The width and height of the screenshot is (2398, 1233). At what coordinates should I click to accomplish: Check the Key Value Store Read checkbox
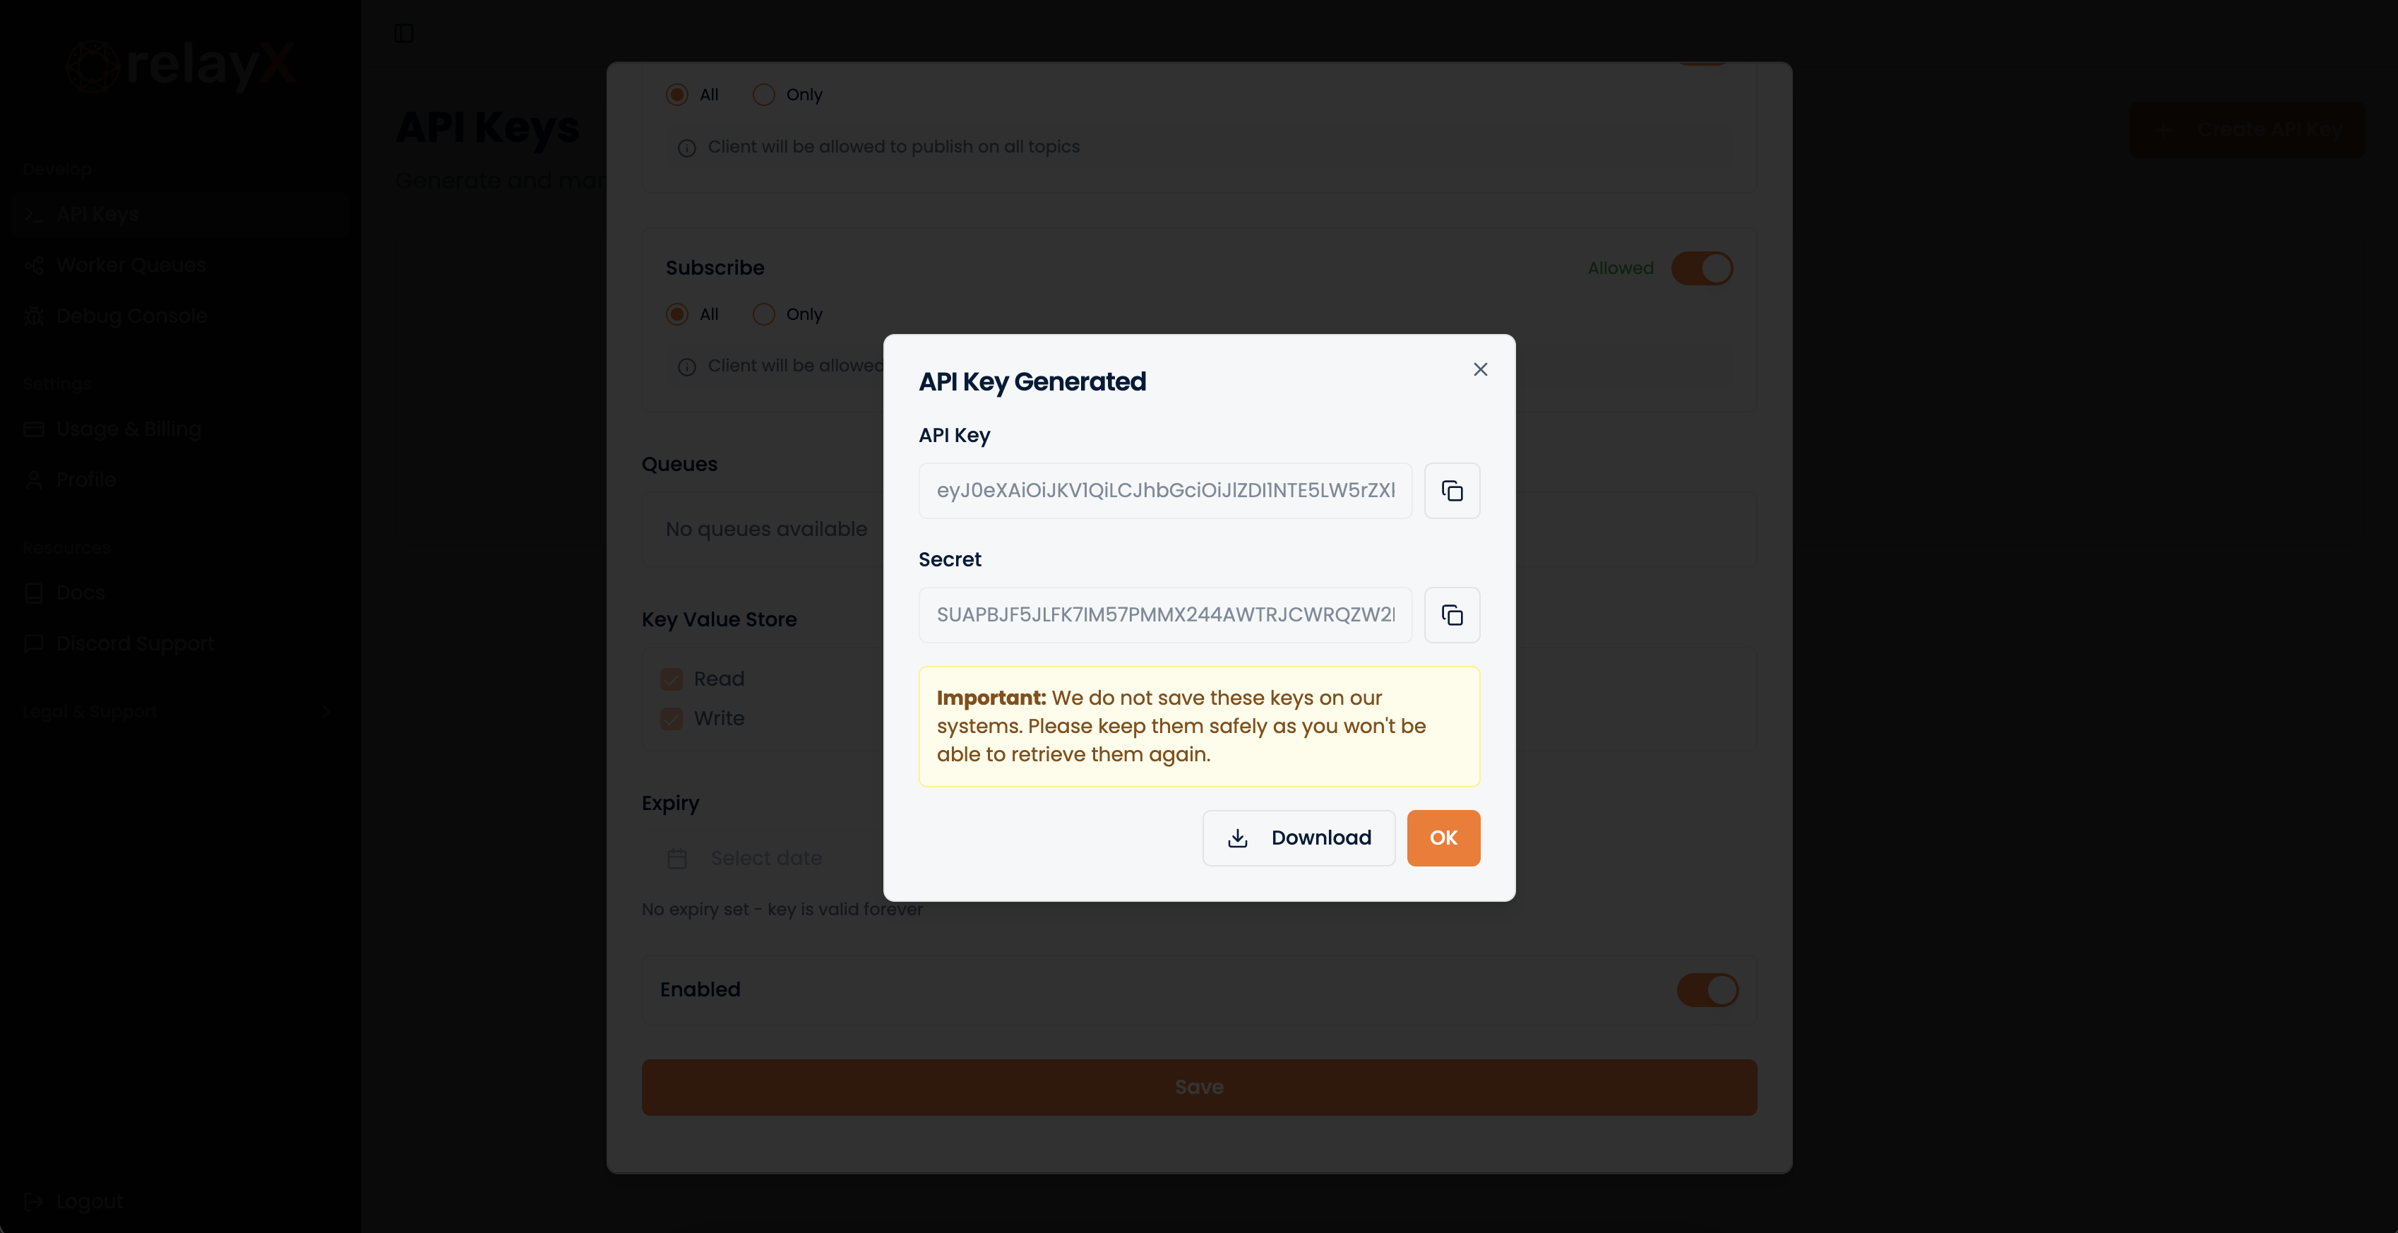pyautogui.click(x=672, y=679)
